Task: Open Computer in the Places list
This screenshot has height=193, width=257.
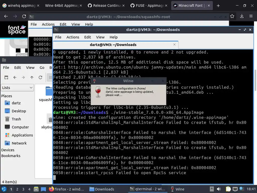Action: (x=17, y=127)
